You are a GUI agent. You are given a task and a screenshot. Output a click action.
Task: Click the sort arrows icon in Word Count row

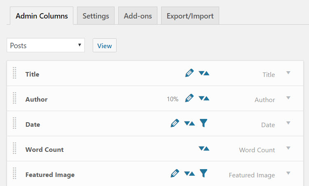204,149
